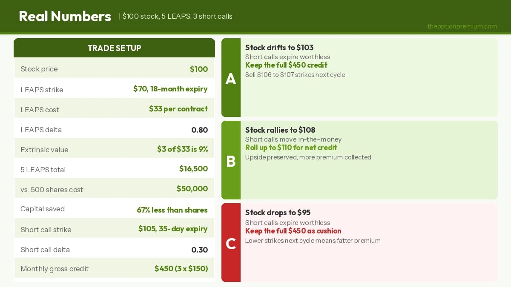The height and width of the screenshot is (287, 511).
Task: Click the scenario B letter badge
Action: click(x=231, y=160)
